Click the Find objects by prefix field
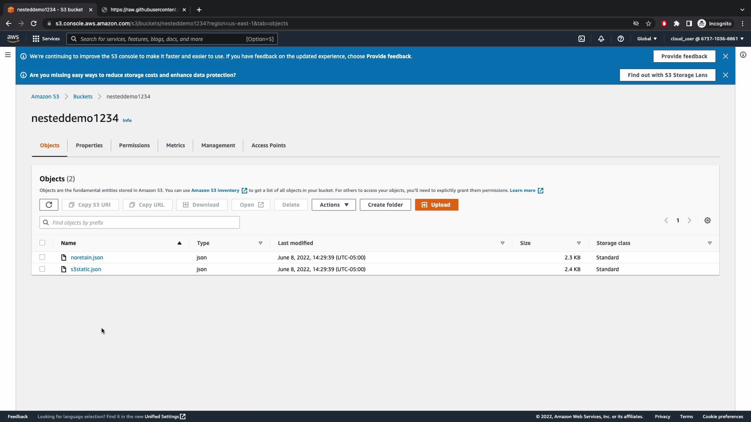Viewport: 751px width, 422px height. 140,222
